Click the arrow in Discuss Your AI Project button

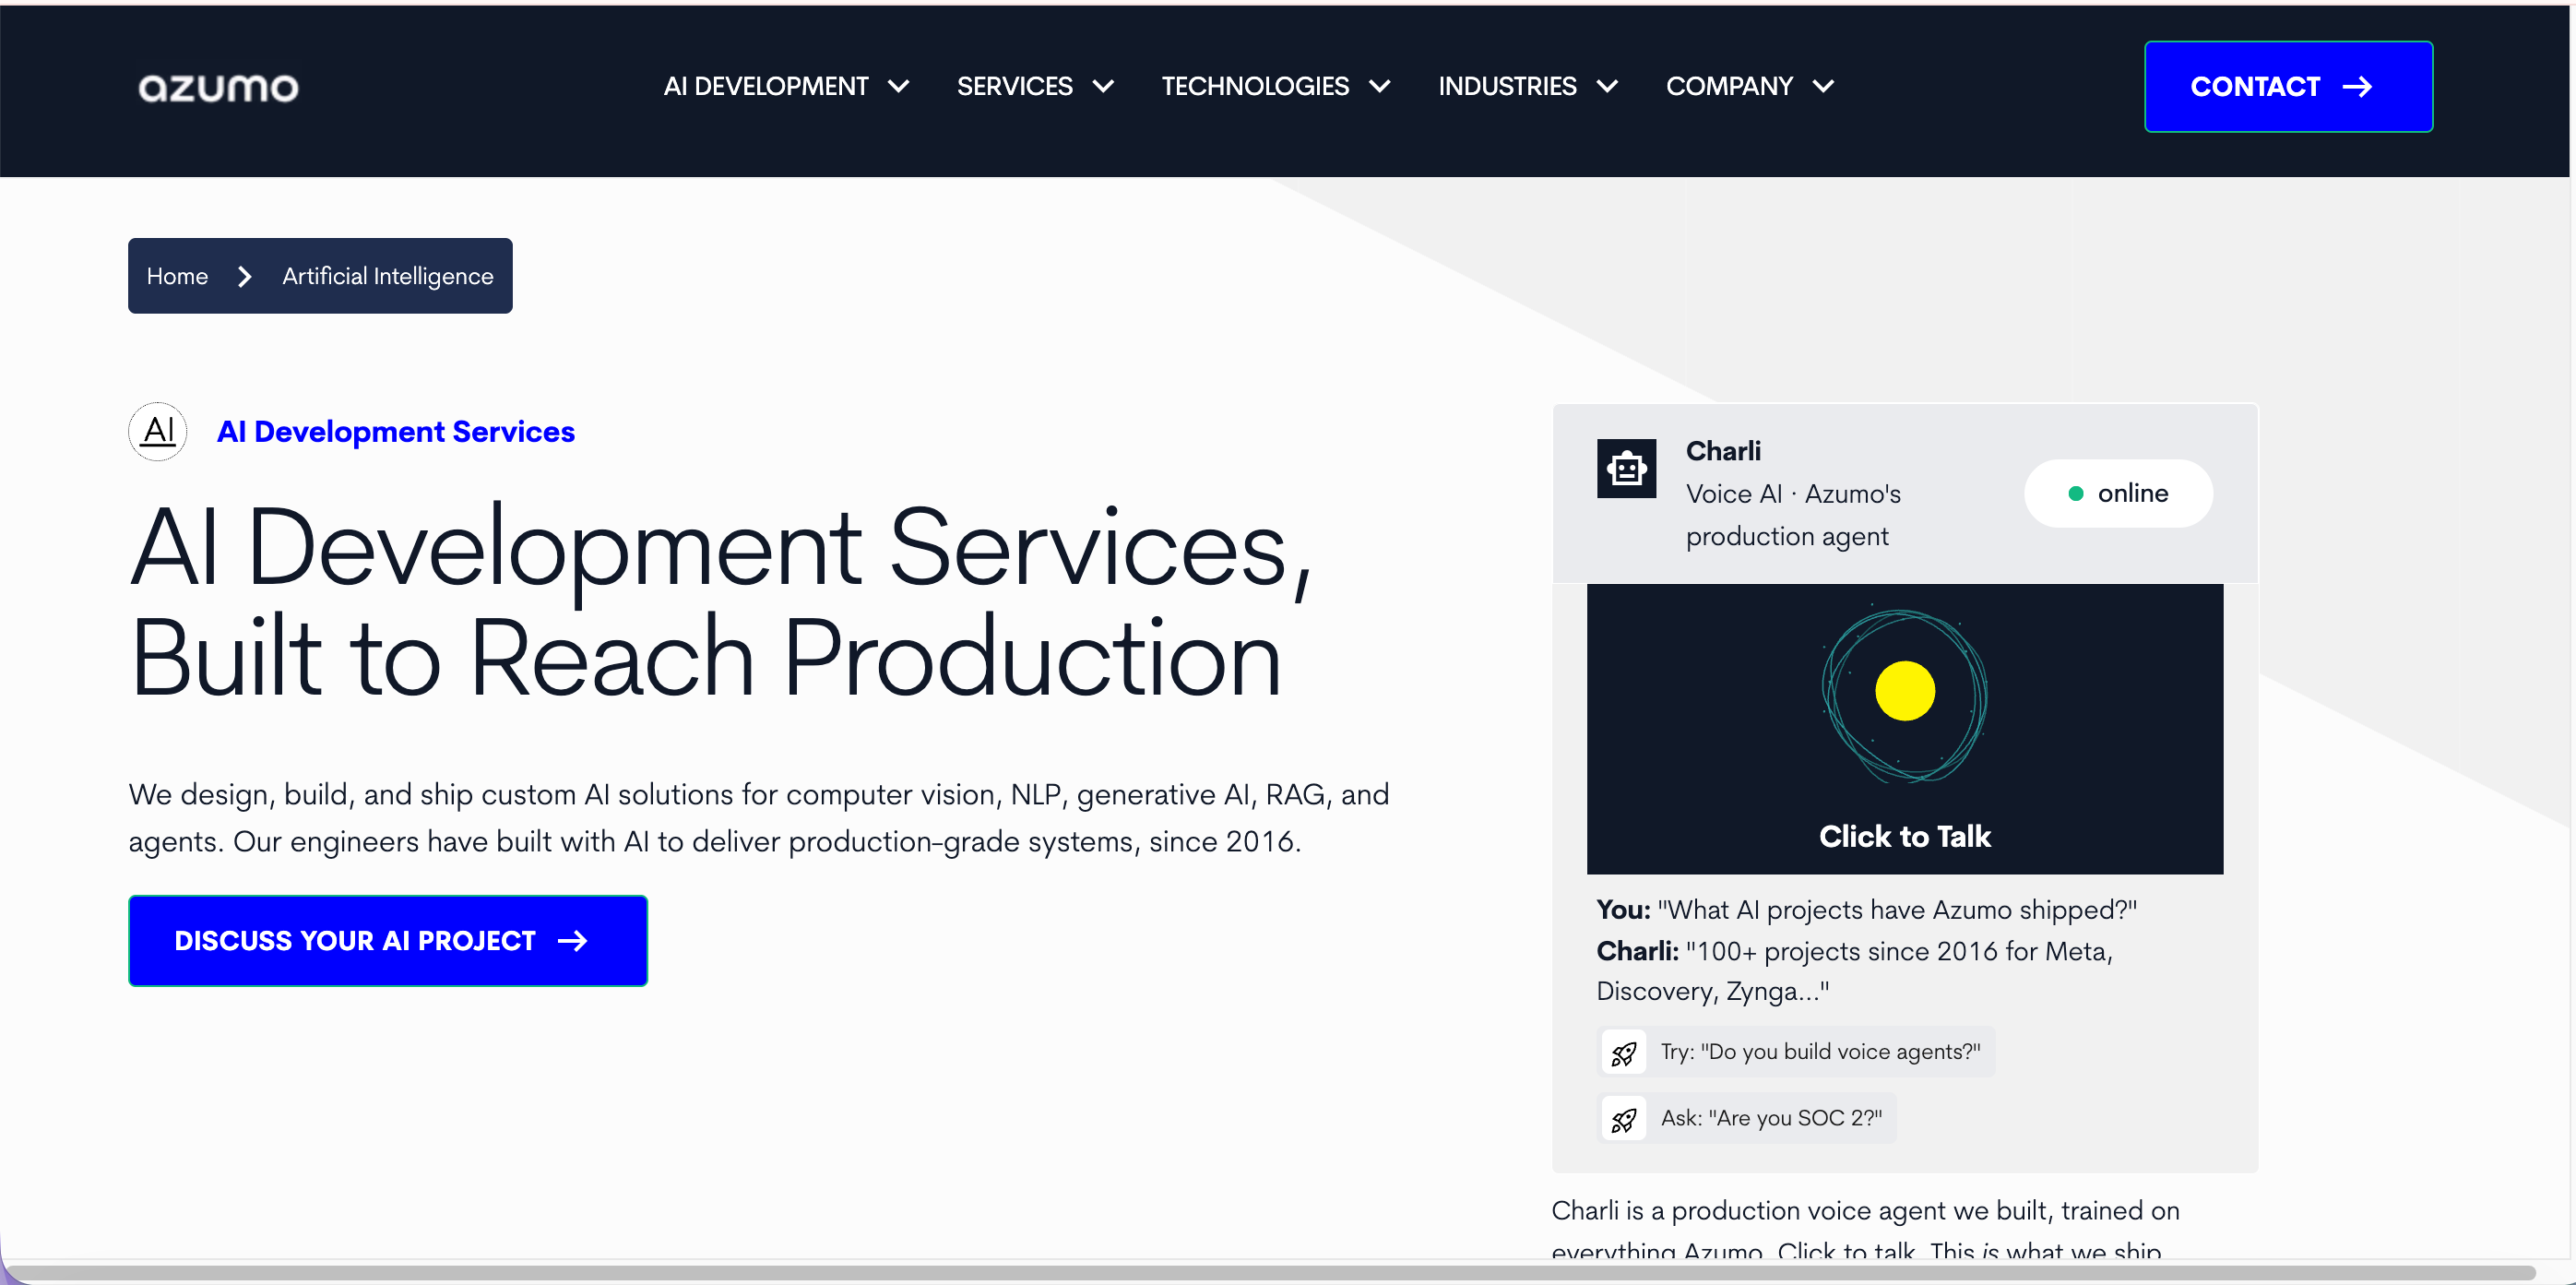click(x=573, y=941)
